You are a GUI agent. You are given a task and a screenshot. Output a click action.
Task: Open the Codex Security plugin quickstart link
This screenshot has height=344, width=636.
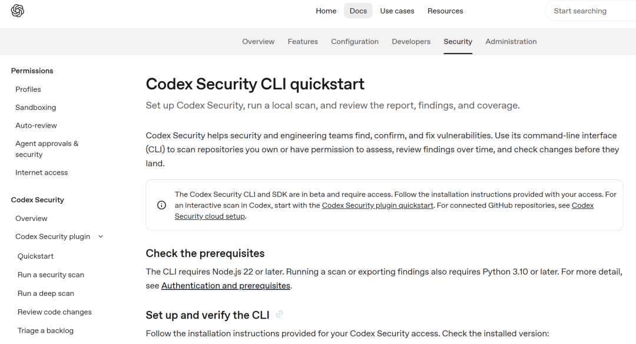(377, 205)
